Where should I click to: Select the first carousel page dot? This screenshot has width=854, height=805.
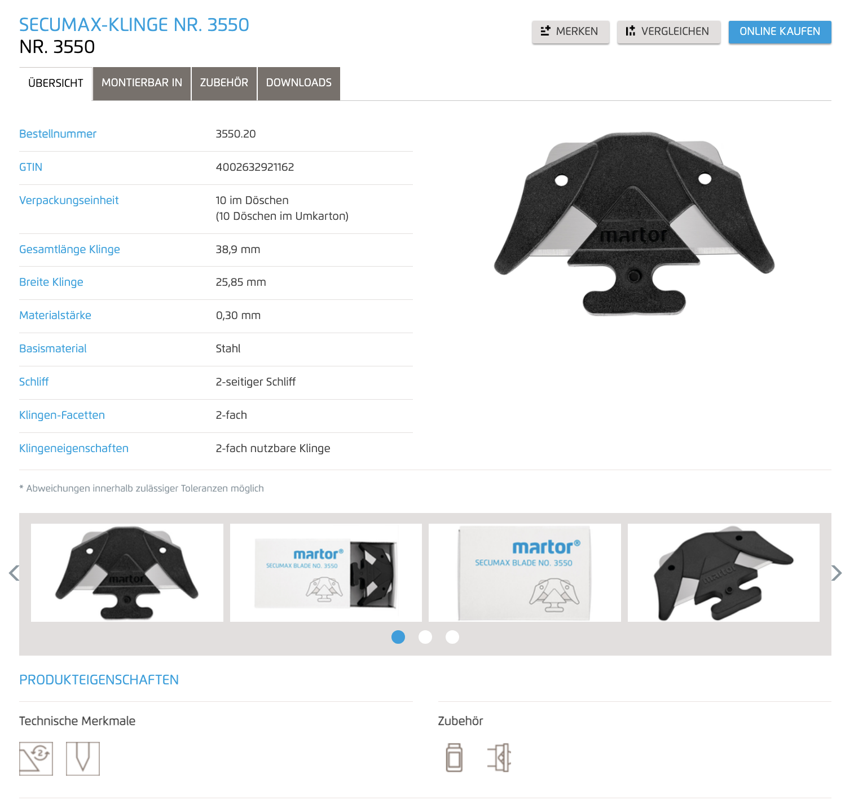(x=398, y=637)
